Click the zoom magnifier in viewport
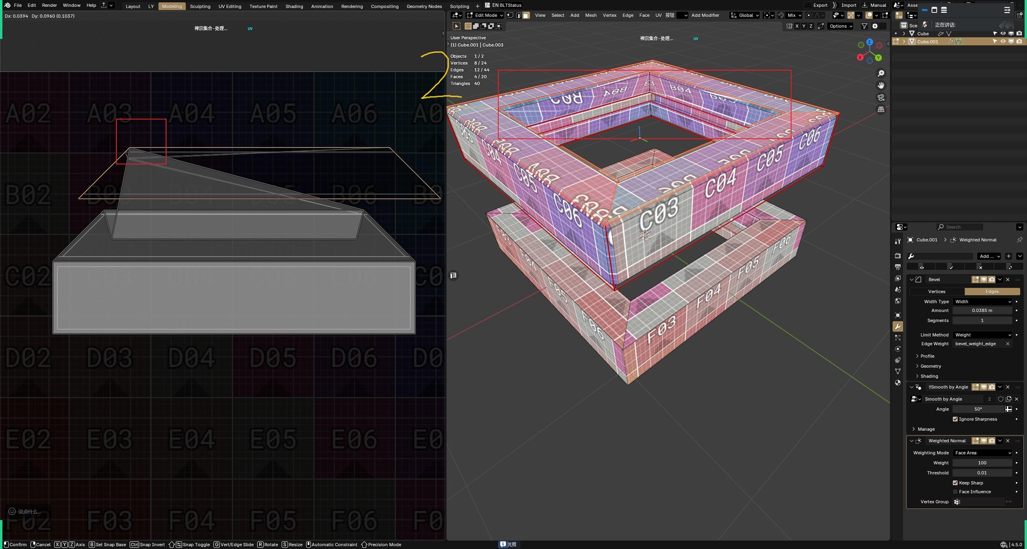This screenshot has width=1027, height=549. (x=881, y=73)
